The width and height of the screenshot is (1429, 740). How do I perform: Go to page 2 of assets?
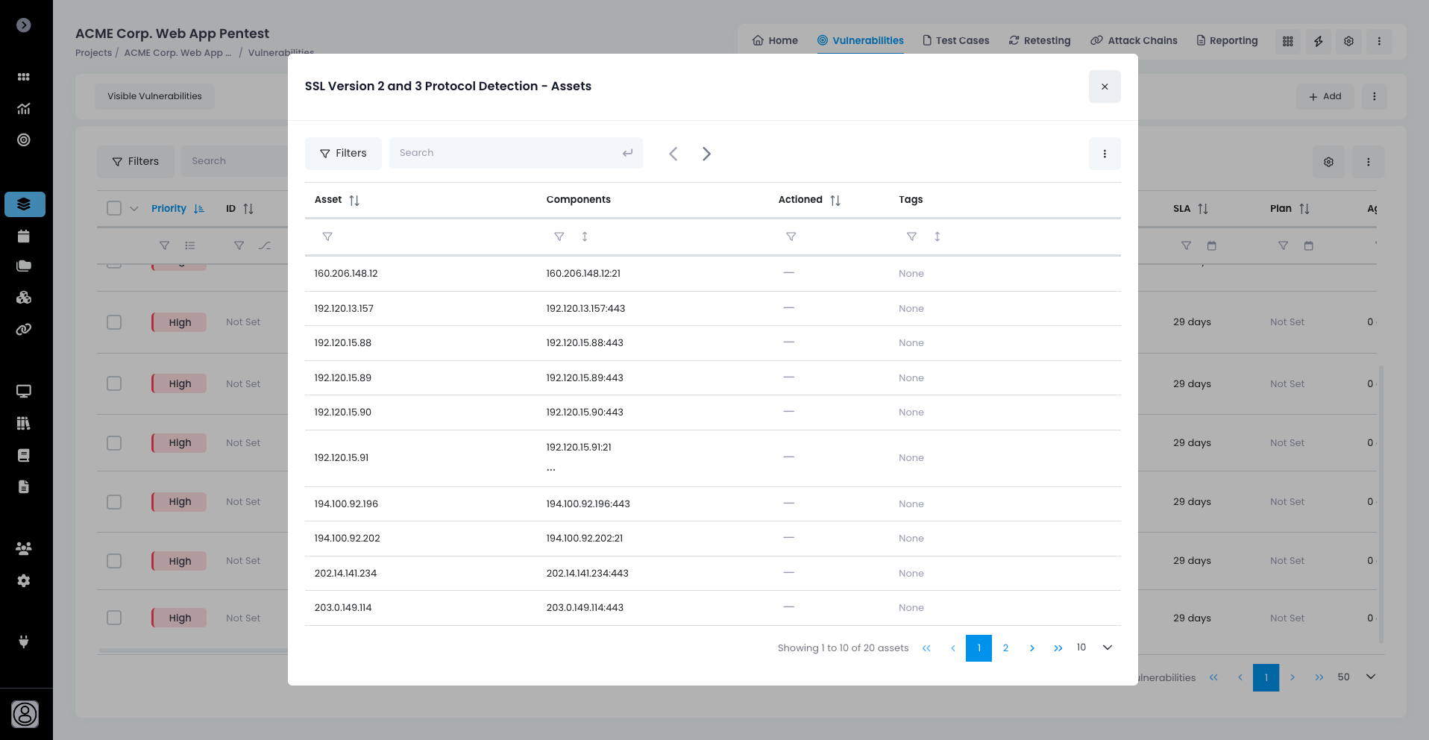point(1005,647)
